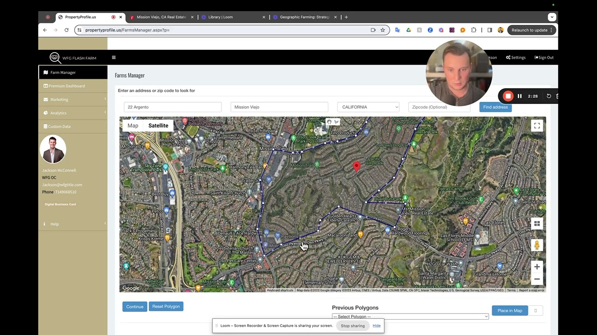Click the orange play extension icon
The image size is (597, 335).
[x=463, y=30]
